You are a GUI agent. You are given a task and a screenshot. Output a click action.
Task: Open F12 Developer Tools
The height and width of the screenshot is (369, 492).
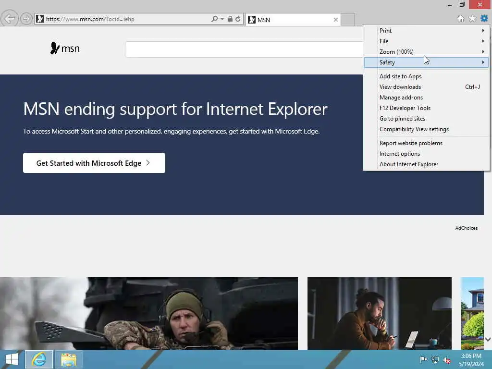426,108
